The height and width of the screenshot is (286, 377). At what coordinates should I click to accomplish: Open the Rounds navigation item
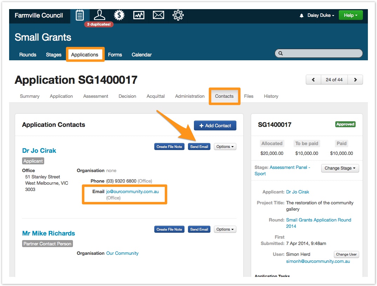[28, 55]
